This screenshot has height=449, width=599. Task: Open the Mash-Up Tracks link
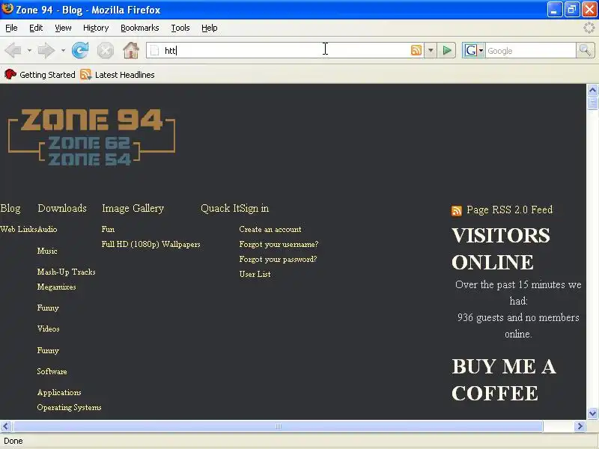[67, 272]
